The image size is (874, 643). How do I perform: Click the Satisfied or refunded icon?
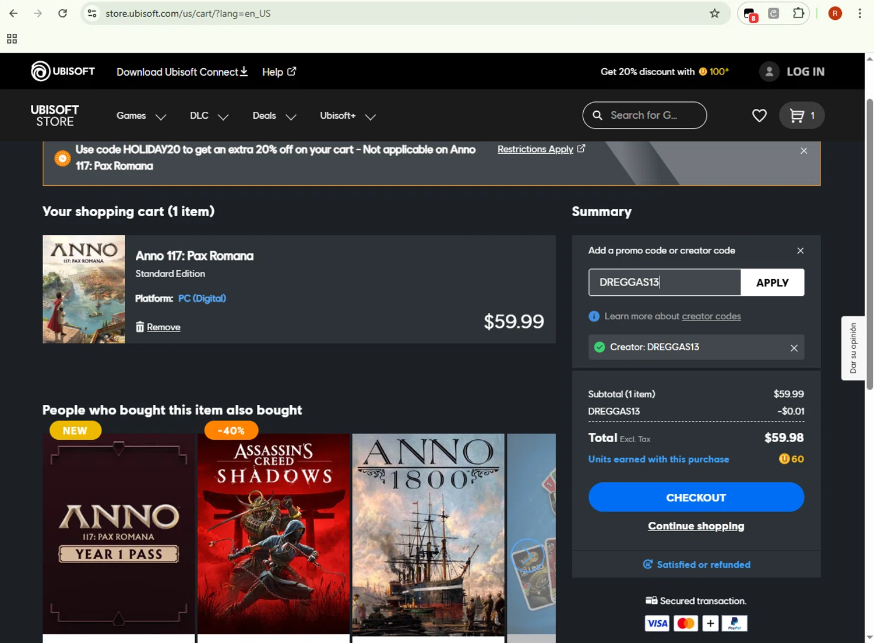click(647, 564)
